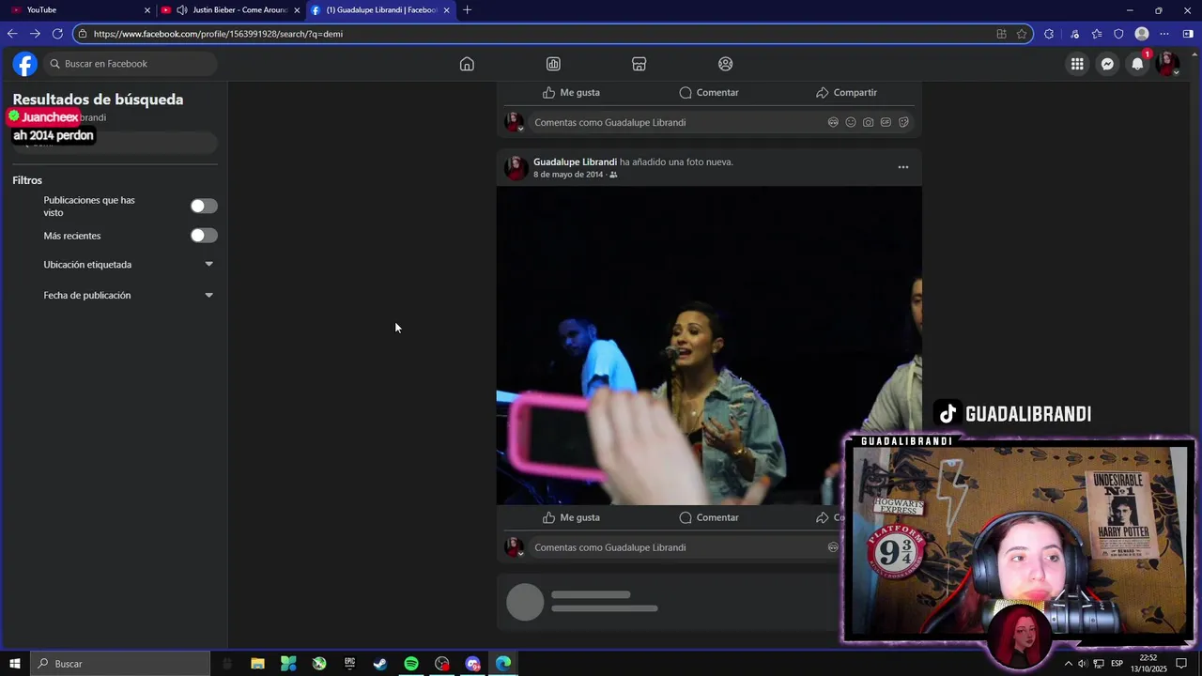Open the three-dot menu of the photo post
Image resolution: width=1202 pixels, height=676 pixels.
(903, 167)
